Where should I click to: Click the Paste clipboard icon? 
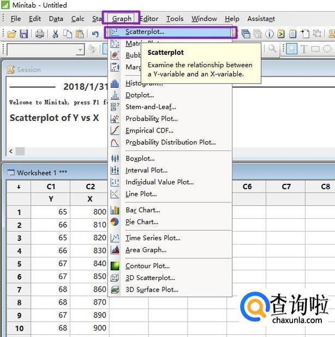80,34
